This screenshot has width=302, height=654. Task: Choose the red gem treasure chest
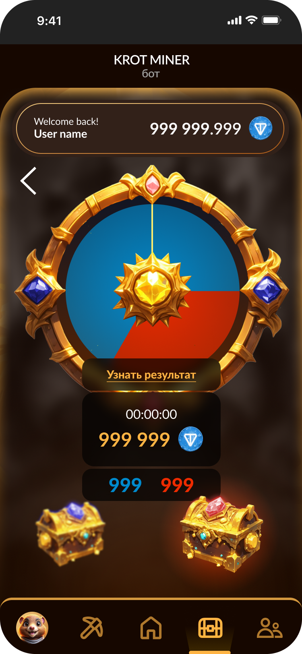coord(221,533)
